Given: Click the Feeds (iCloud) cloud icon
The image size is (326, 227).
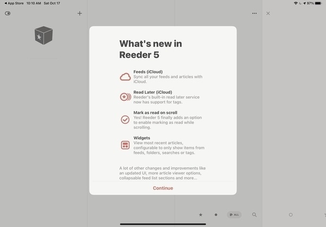Looking at the screenshot, I should coord(125,77).
